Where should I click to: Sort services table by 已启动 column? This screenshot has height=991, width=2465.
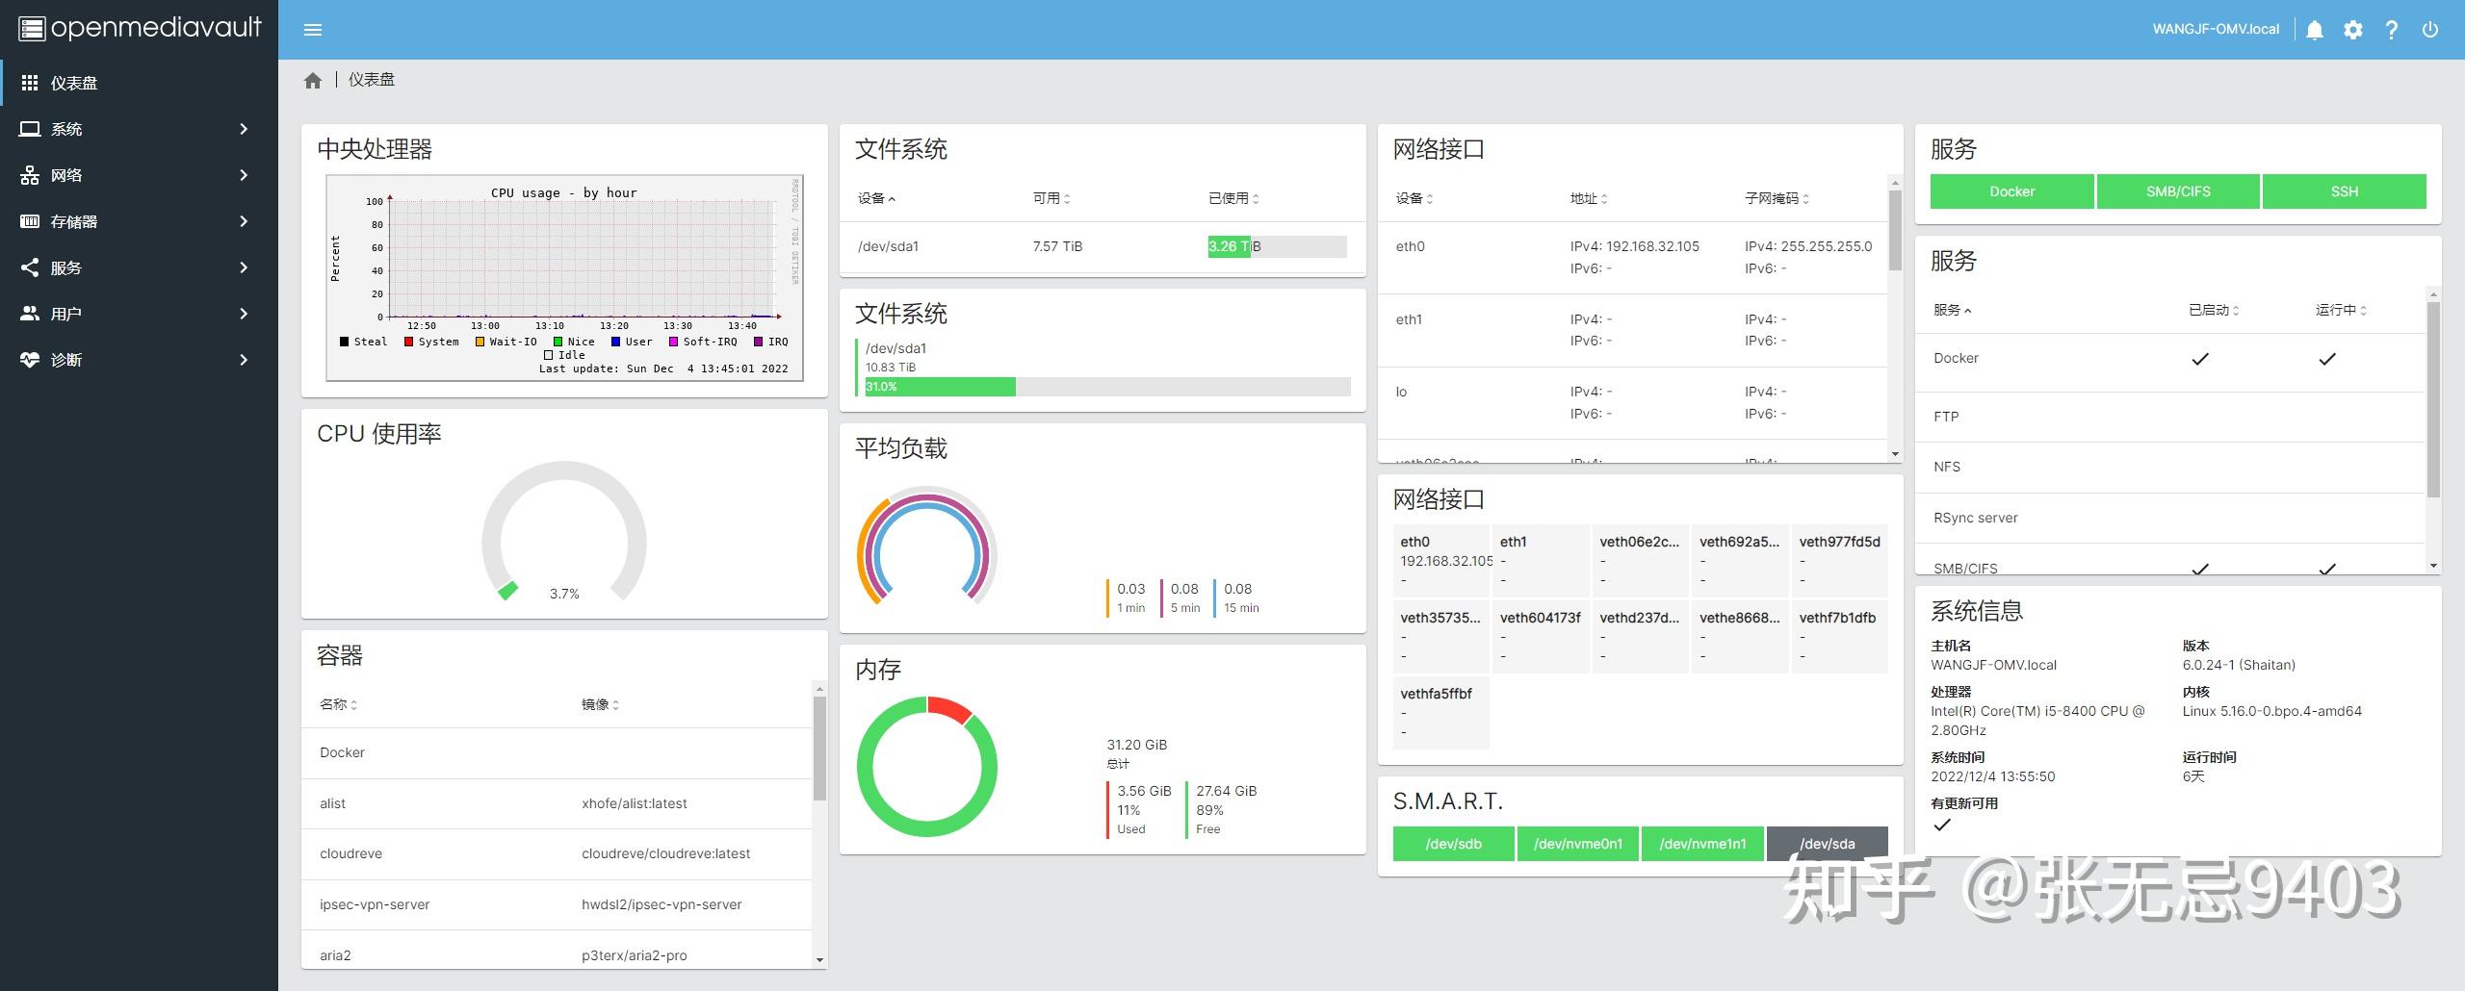[2214, 310]
